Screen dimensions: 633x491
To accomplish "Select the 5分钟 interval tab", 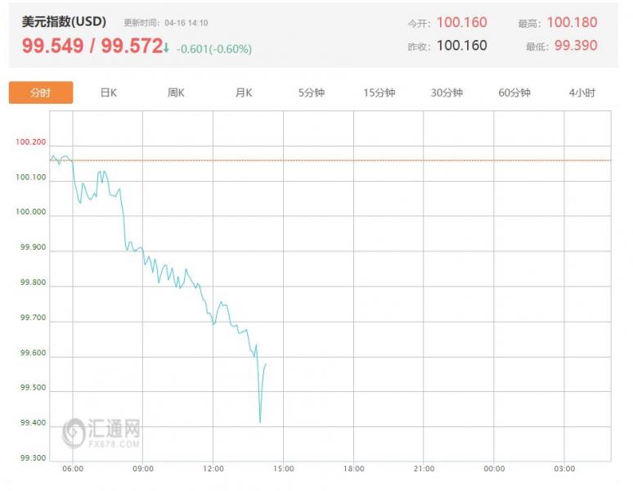I will [312, 92].
